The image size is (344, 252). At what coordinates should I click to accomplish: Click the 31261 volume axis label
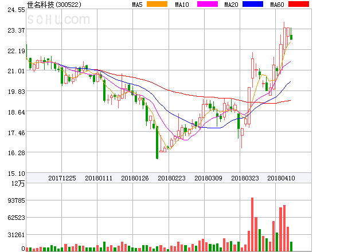tap(16, 235)
